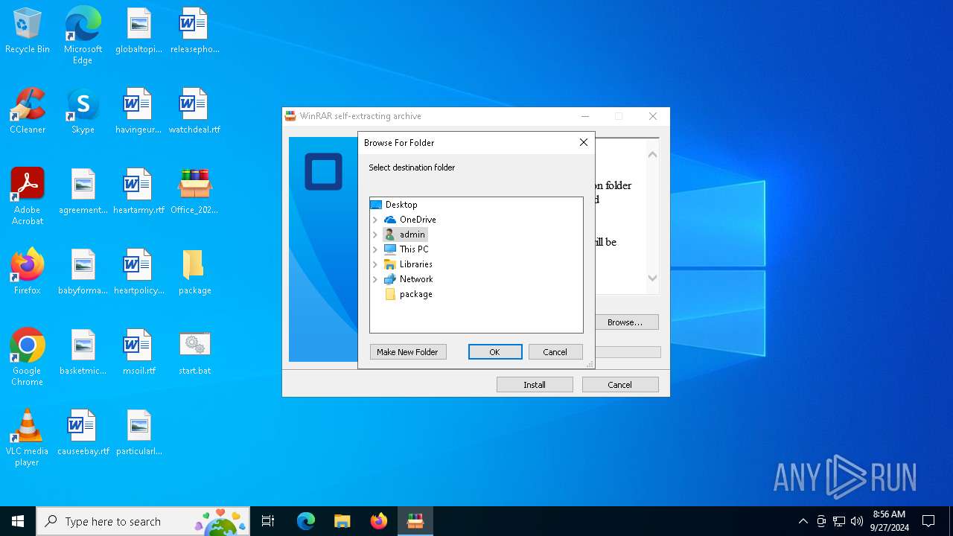953x536 pixels.
Task: Click WinRAR text scroll up arrow
Action: (652, 155)
